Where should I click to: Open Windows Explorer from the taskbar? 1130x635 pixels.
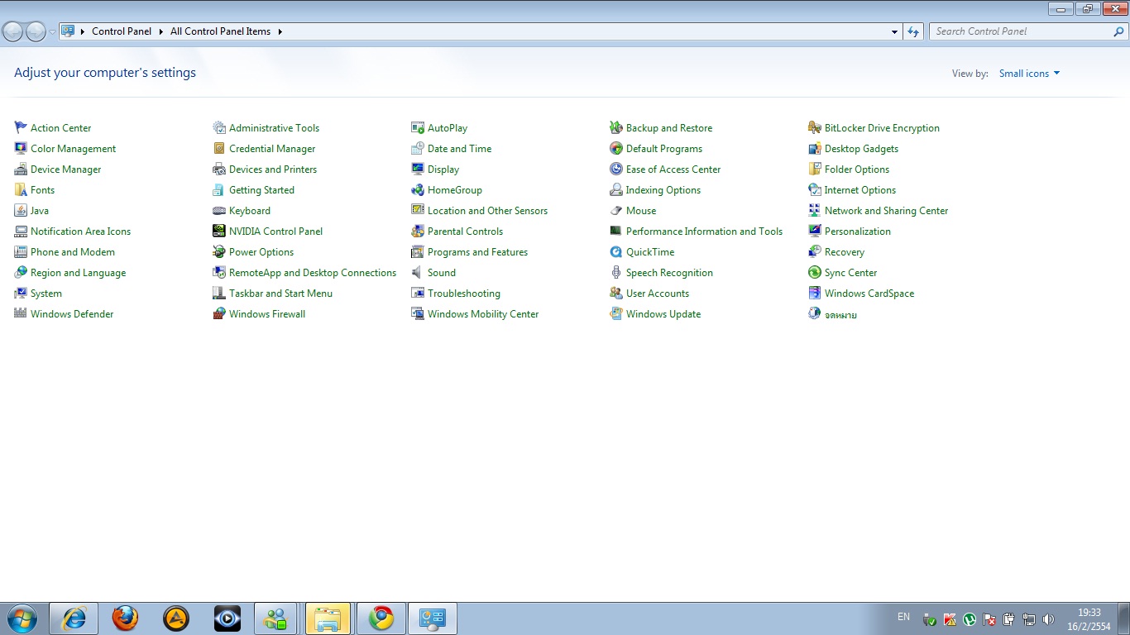point(328,618)
